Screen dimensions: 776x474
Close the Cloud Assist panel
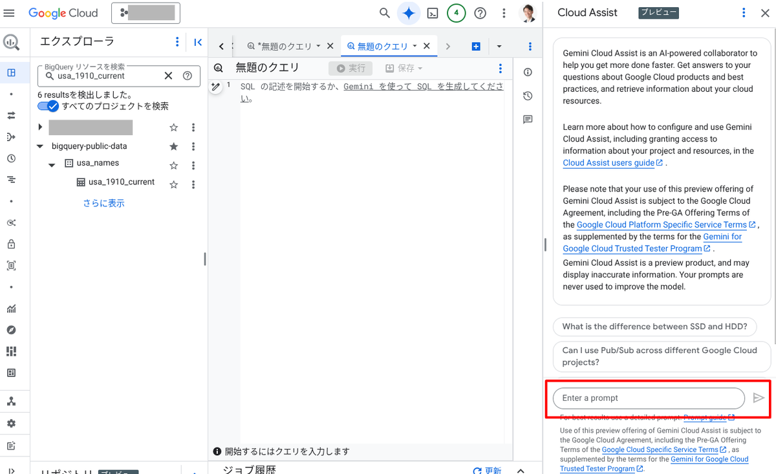(764, 13)
